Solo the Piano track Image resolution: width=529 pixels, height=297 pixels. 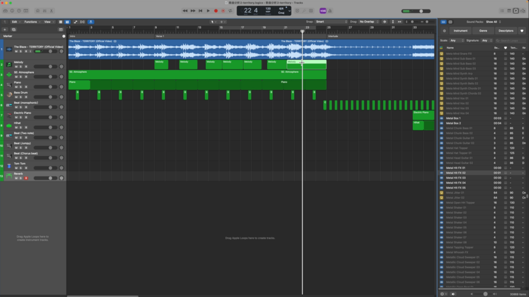(x=21, y=87)
